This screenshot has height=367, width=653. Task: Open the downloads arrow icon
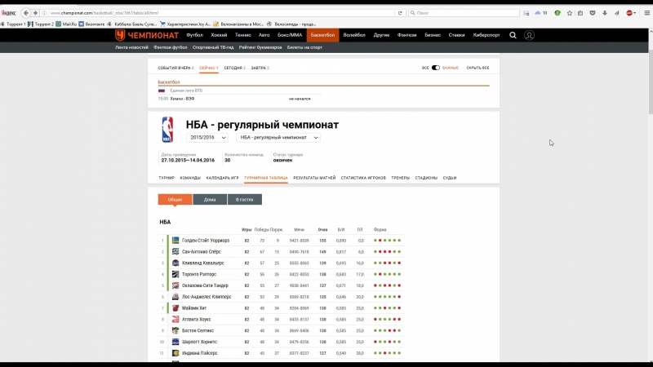[605, 13]
